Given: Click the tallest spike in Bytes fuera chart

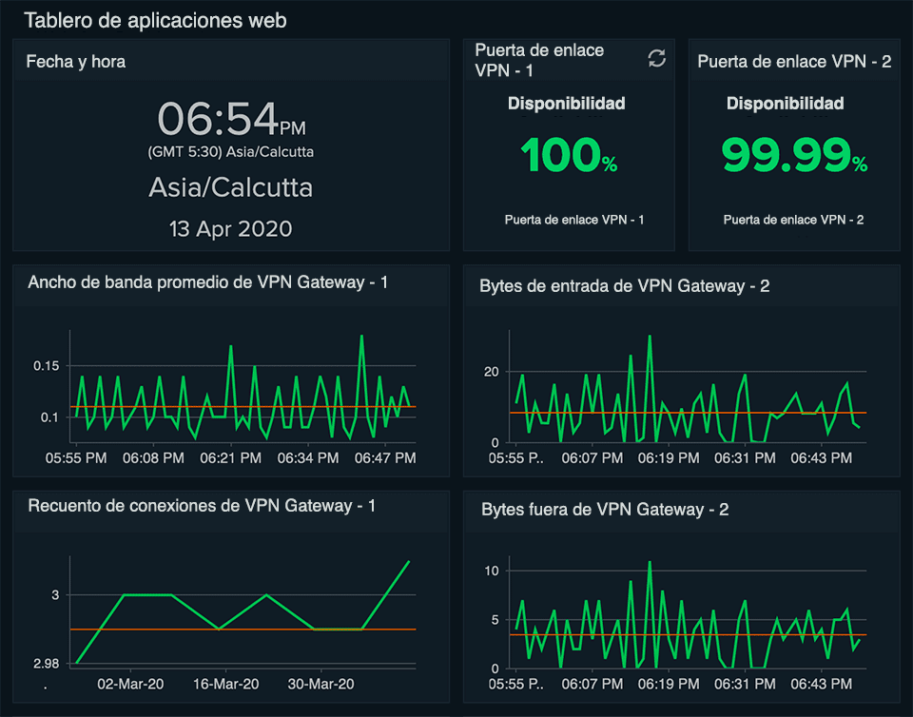Looking at the screenshot, I should tap(650, 562).
